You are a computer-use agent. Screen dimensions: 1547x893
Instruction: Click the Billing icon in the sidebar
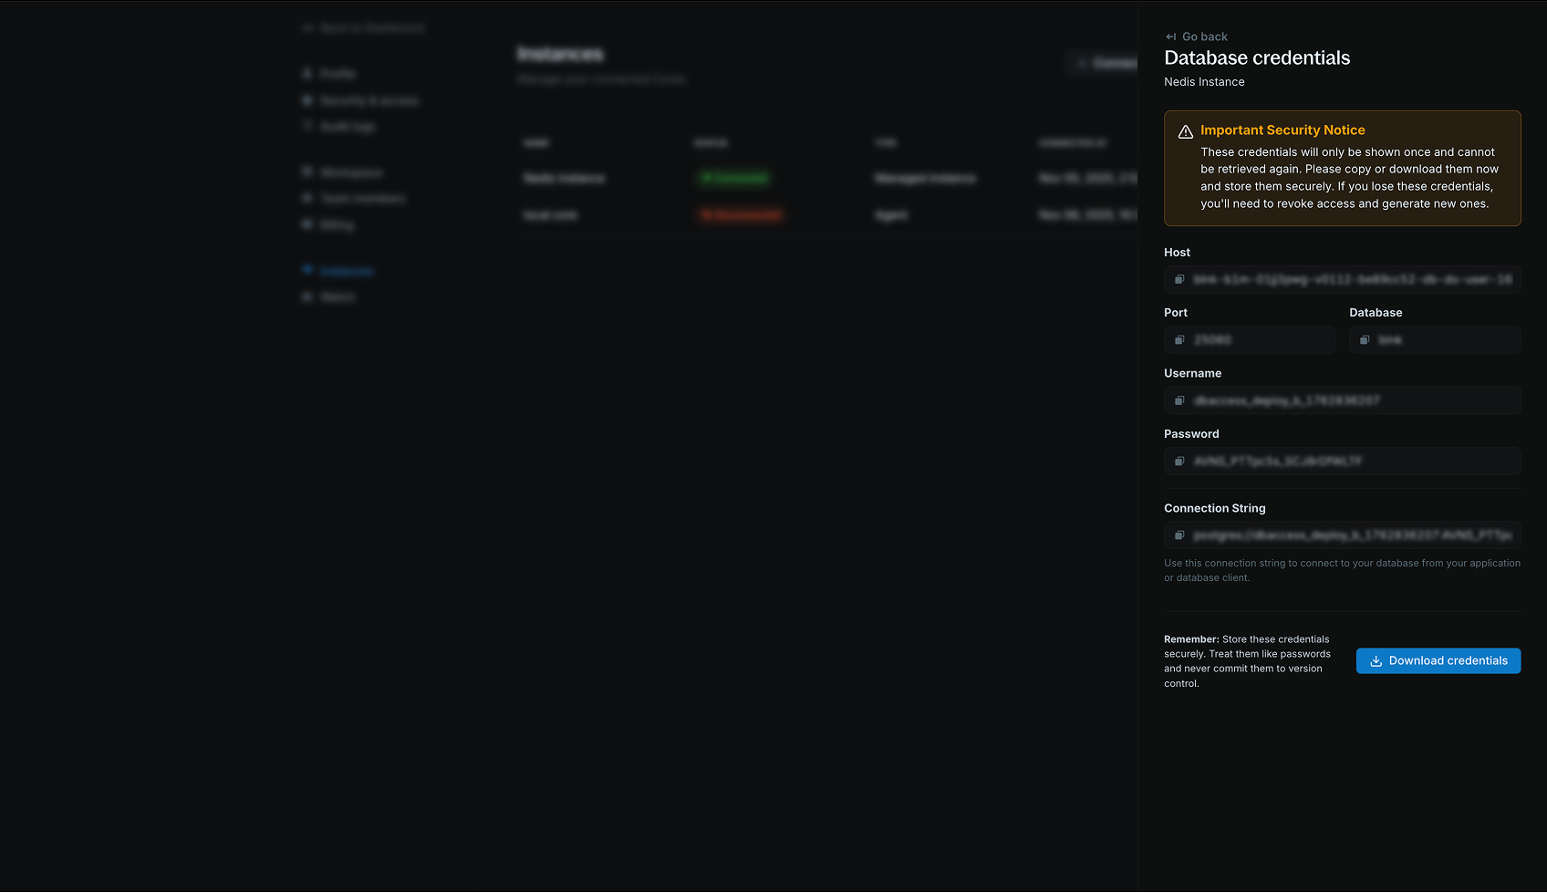pos(307,224)
